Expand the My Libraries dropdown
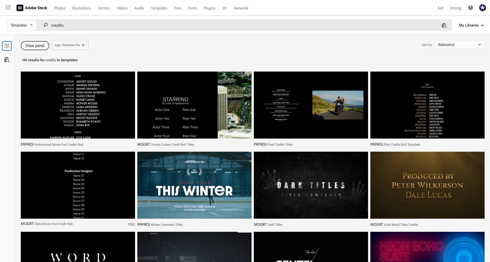The height and width of the screenshot is (262, 490). click(471, 25)
